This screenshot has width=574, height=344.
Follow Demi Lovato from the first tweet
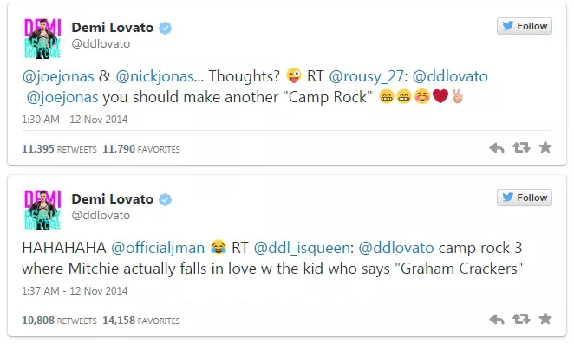(525, 26)
